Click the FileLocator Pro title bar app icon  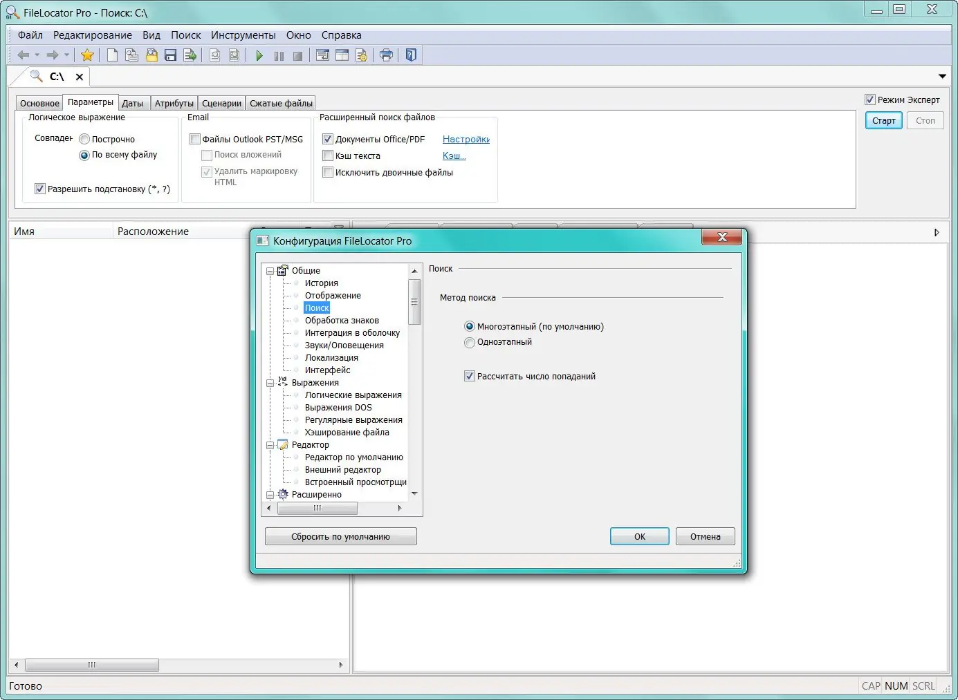(12, 12)
